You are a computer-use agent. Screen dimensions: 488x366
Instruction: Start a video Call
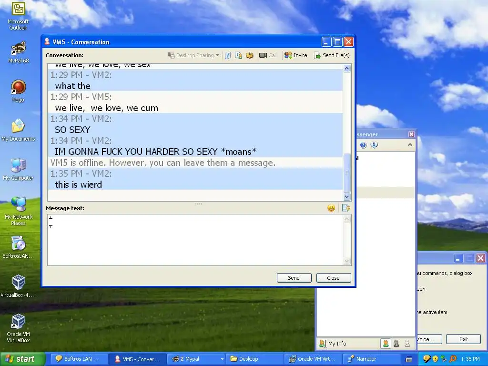coord(268,55)
